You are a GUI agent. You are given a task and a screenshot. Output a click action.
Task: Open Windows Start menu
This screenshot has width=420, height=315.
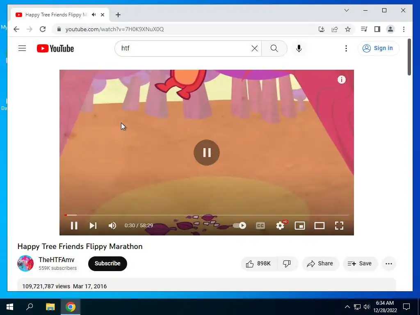pos(10,307)
